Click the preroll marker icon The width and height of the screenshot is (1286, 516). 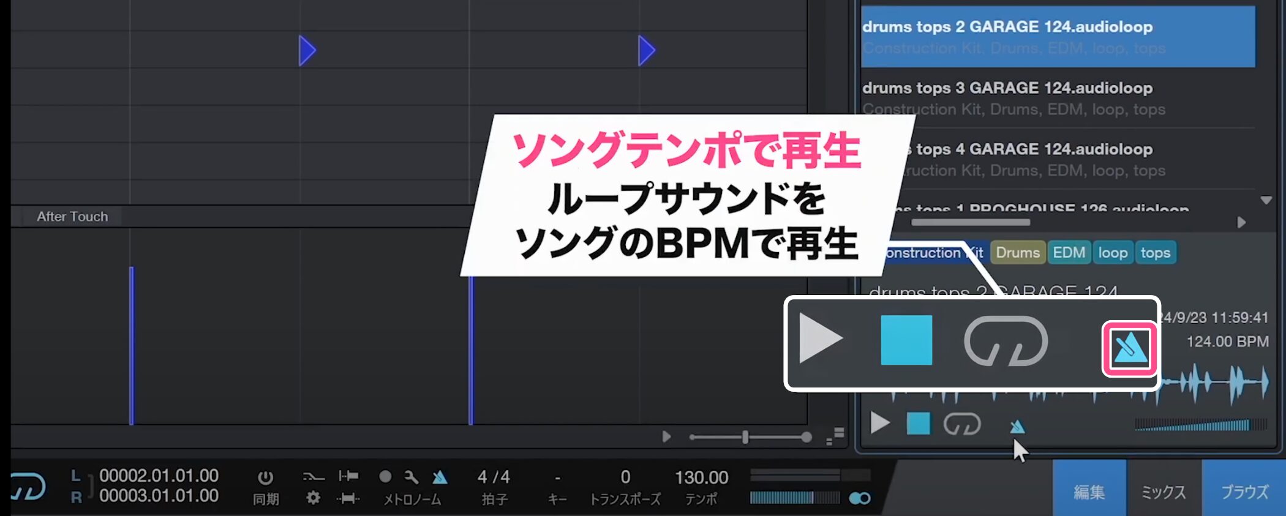[348, 476]
